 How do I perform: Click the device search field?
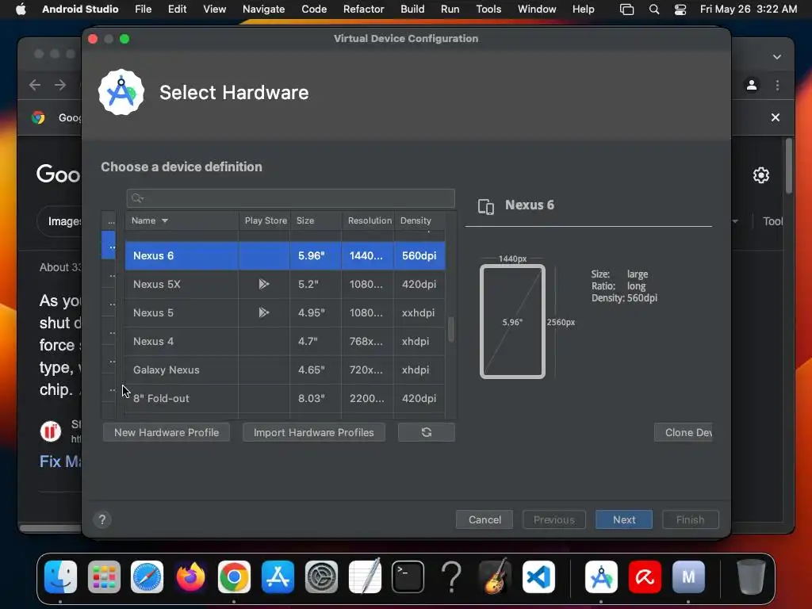290,198
